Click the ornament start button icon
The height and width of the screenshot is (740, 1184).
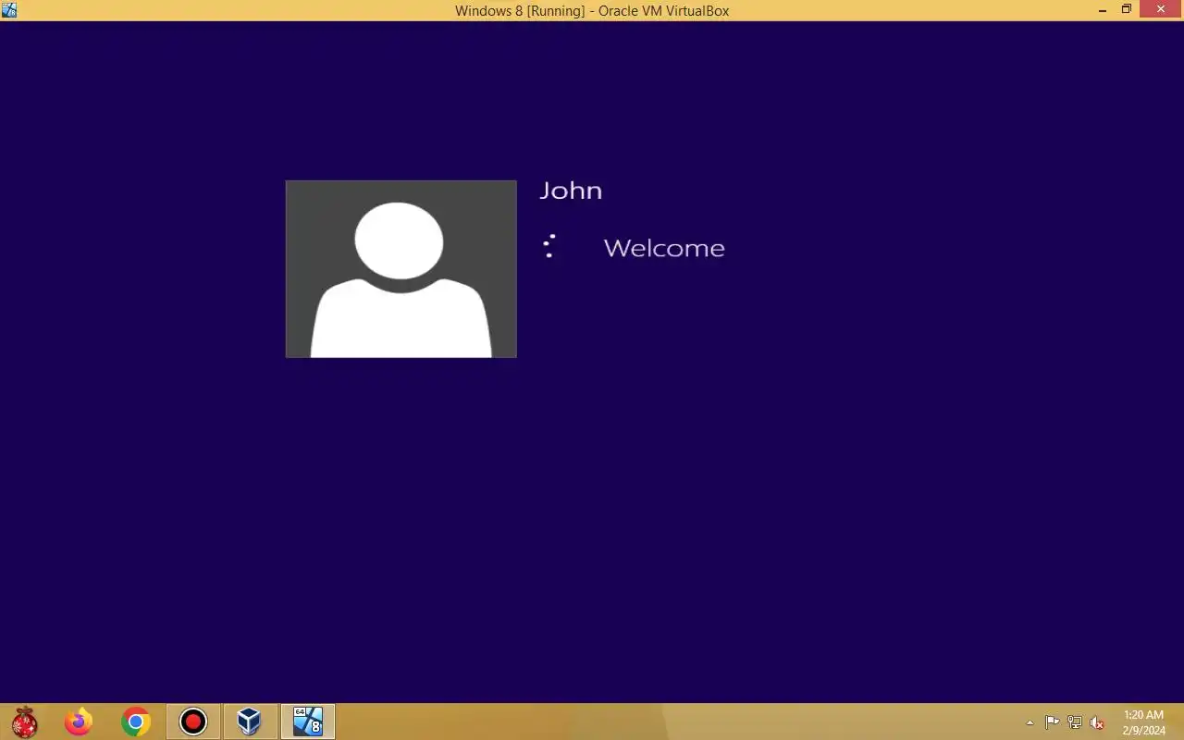25,721
